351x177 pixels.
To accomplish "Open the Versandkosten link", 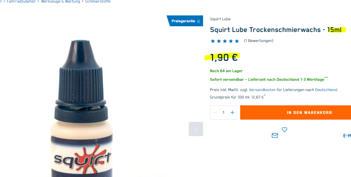I will (262, 90).
